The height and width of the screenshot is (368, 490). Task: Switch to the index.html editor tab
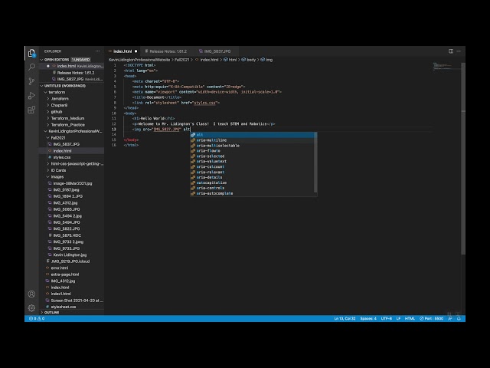tap(122, 51)
